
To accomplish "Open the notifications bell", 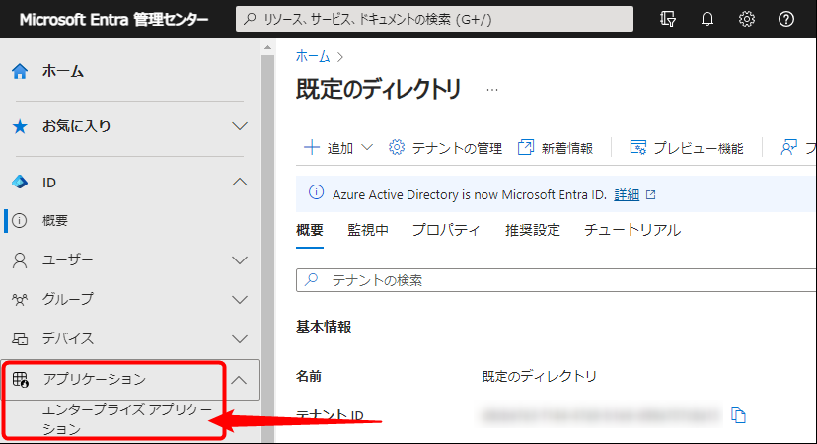I will [707, 20].
